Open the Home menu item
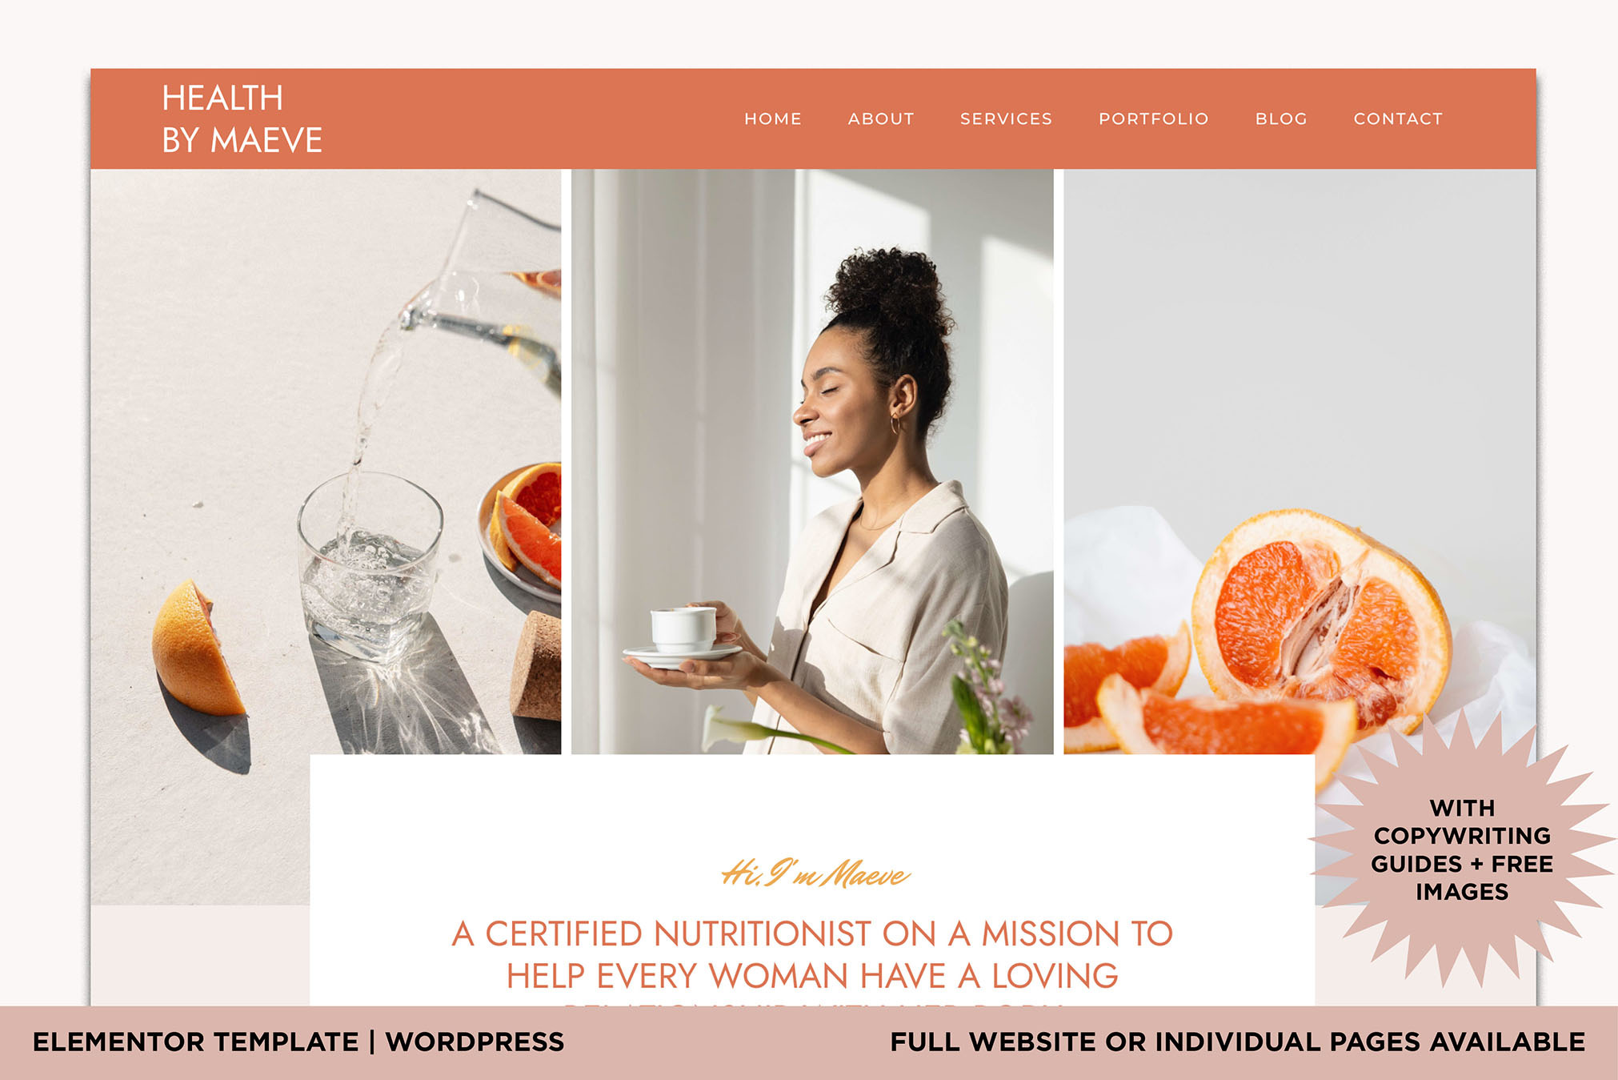The height and width of the screenshot is (1080, 1618). (772, 118)
